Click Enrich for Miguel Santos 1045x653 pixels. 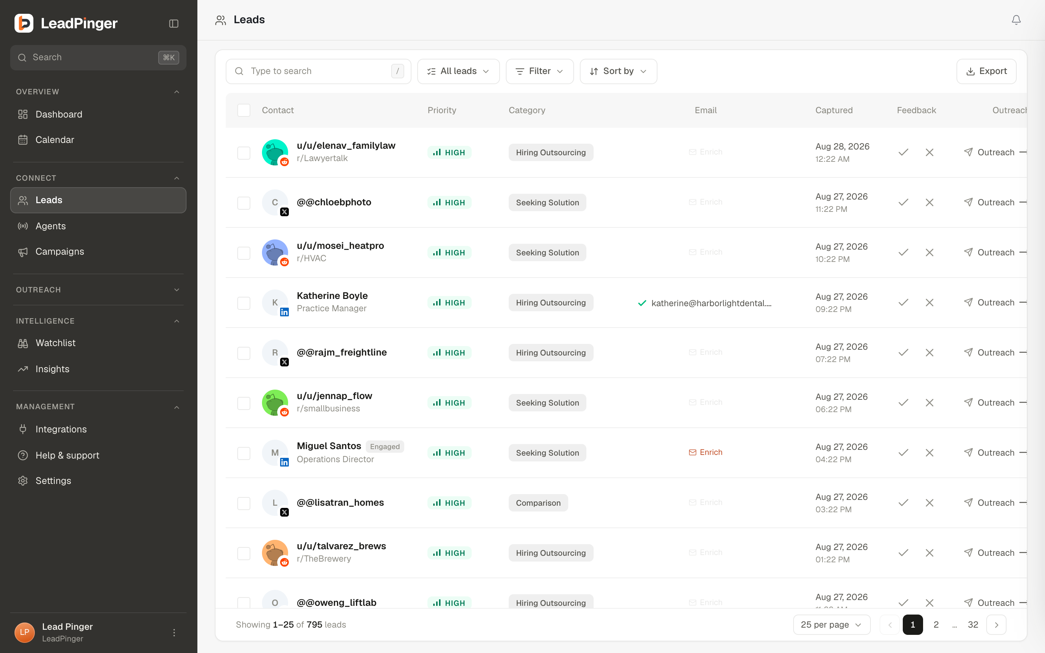pos(706,452)
